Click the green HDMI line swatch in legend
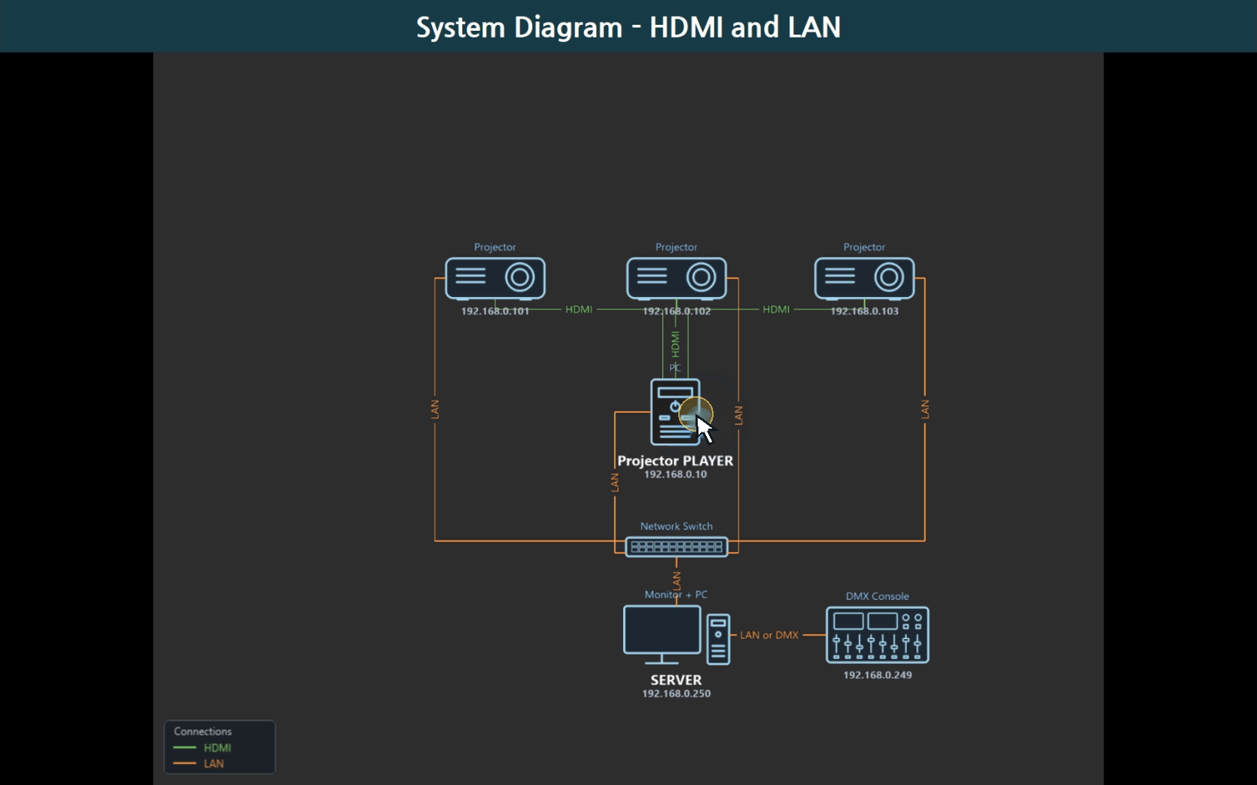The height and width of the screenshot is (785, 1257). [184, 748]
